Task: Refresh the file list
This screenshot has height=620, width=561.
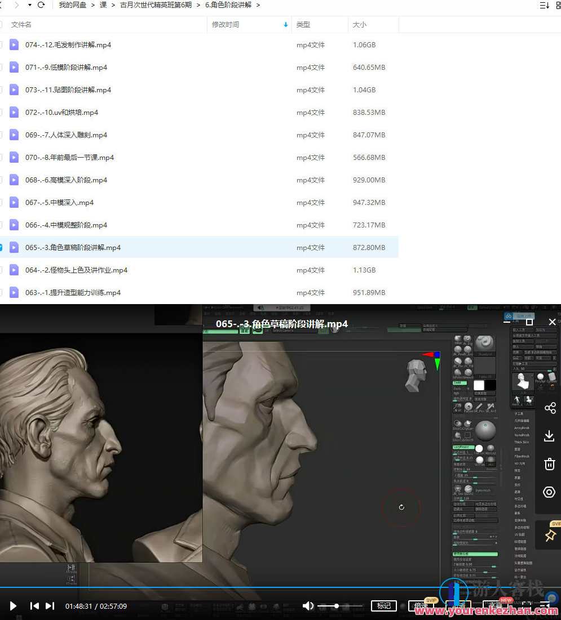Action: tap(41, 5)
